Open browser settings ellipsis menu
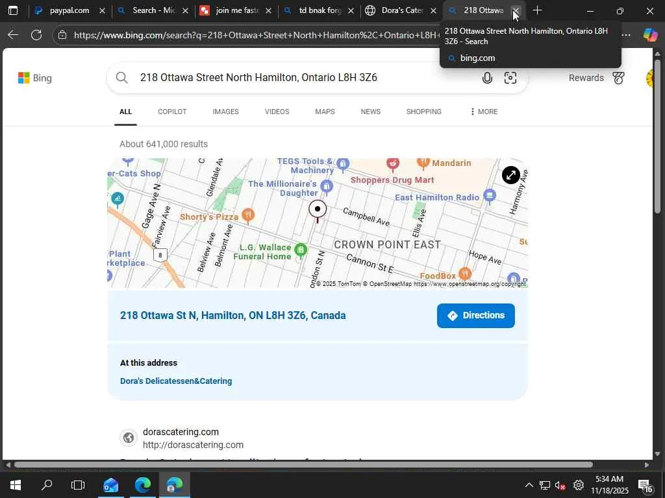Screen dimensions: 665x498 627,35
